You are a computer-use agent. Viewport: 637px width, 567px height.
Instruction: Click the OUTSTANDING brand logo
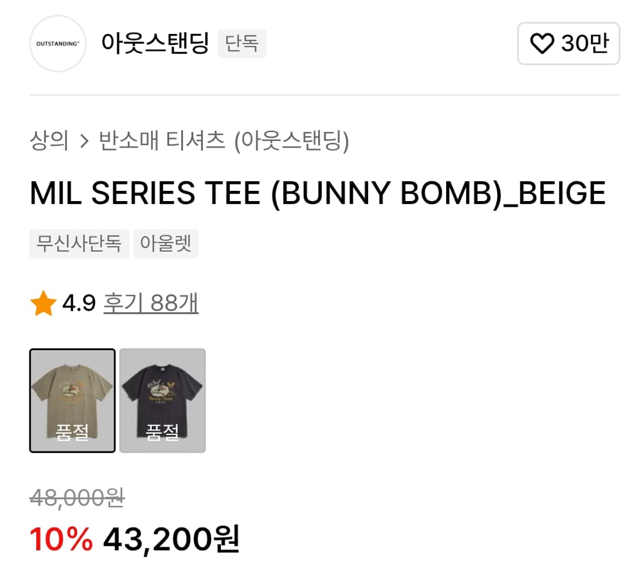click(x=57, y=44)
